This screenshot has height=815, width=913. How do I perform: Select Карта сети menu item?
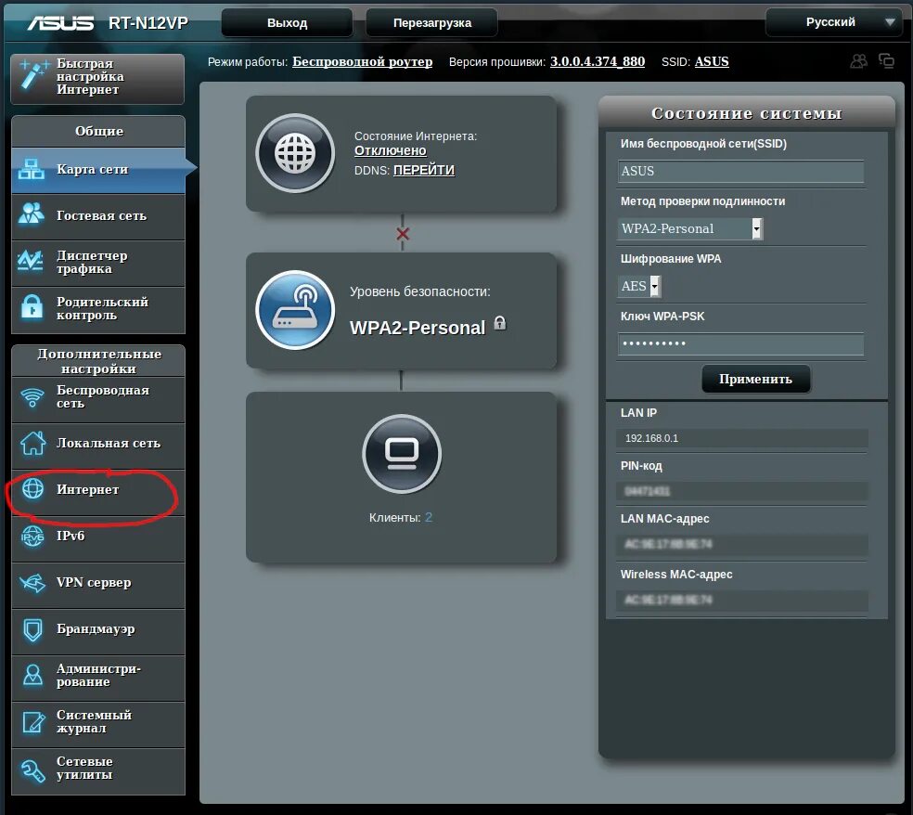tap(98, 170)
